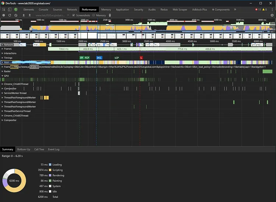This screenshot has height=202, width=276.
Task: Click the green Painting color swatch
Action: pyautogui.click(x=50, y=181)
